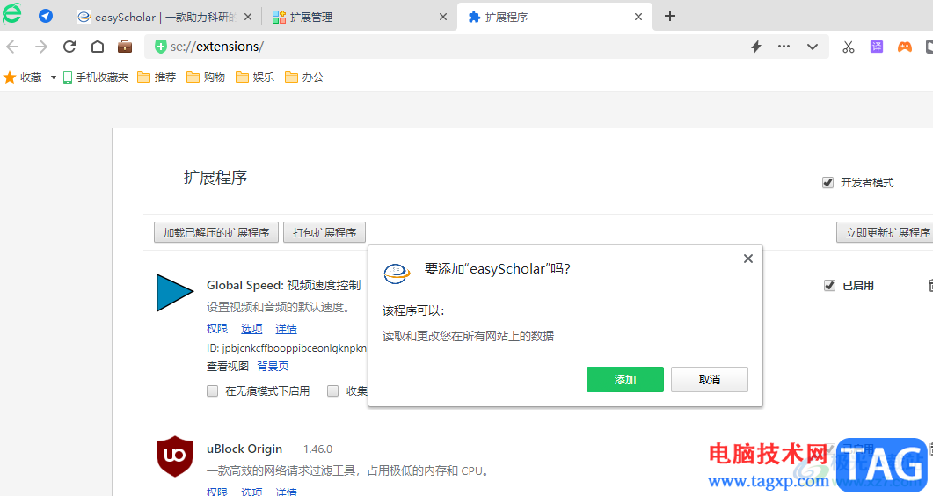Close the add easyScholar dialog
Screen dimensions: 933x496
(748, 258)
